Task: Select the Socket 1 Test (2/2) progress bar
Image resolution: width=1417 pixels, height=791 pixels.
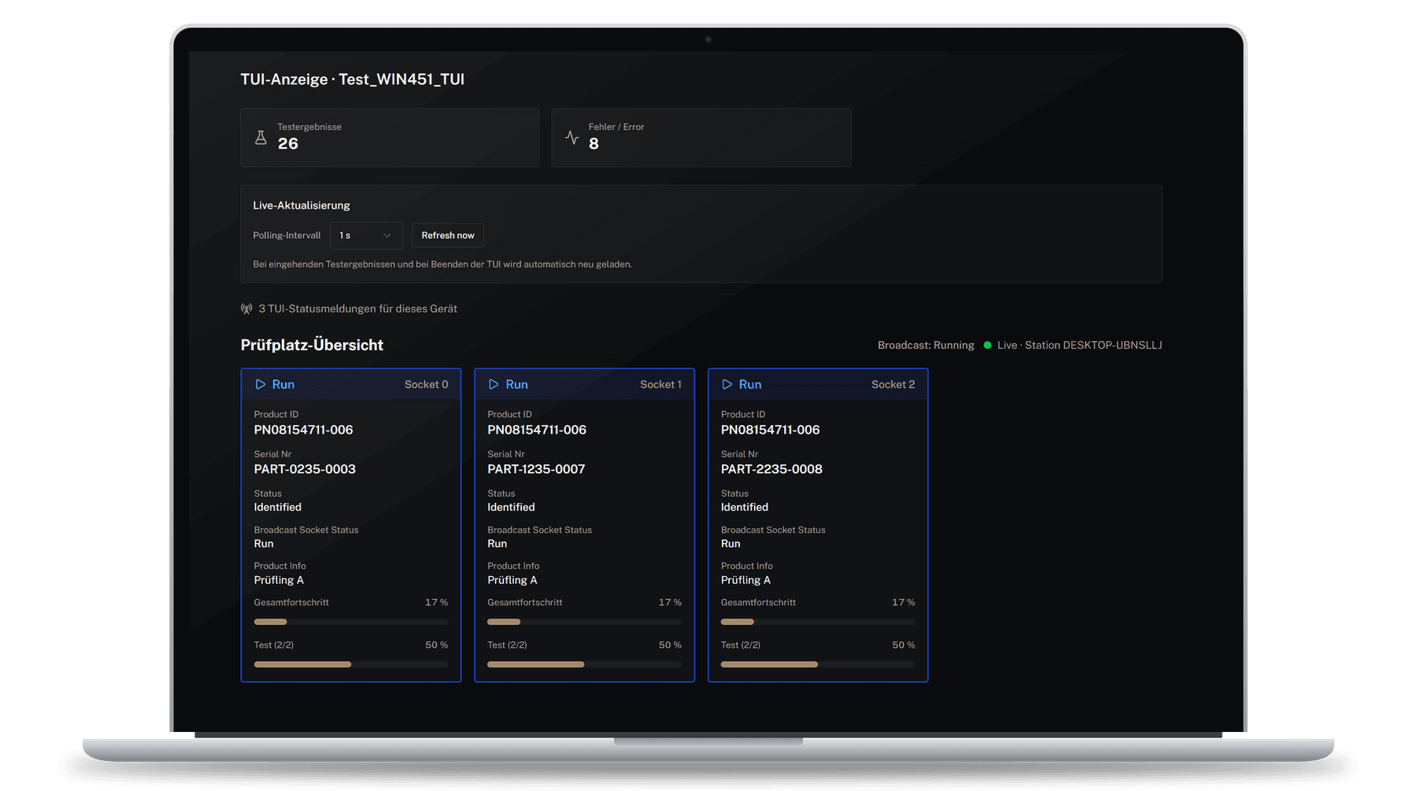Action: click(x=584, y=664)
